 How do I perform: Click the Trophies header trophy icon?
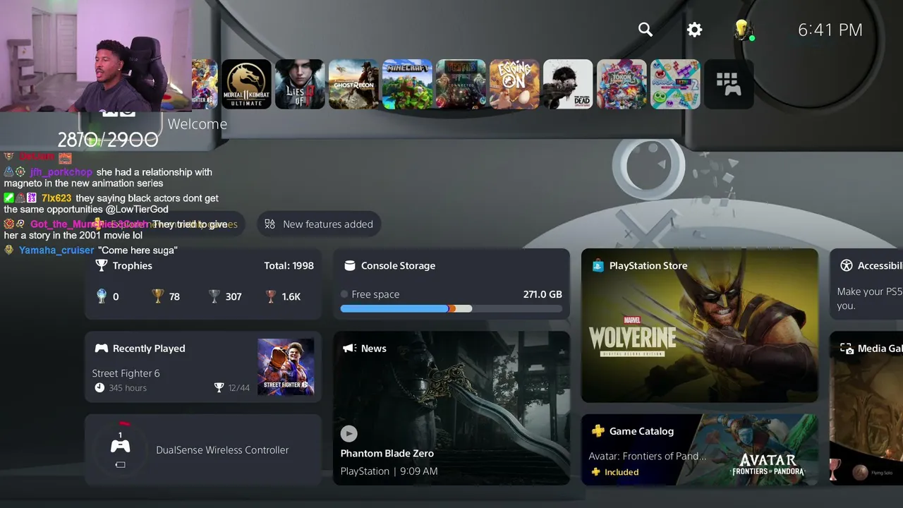point(102,265)
